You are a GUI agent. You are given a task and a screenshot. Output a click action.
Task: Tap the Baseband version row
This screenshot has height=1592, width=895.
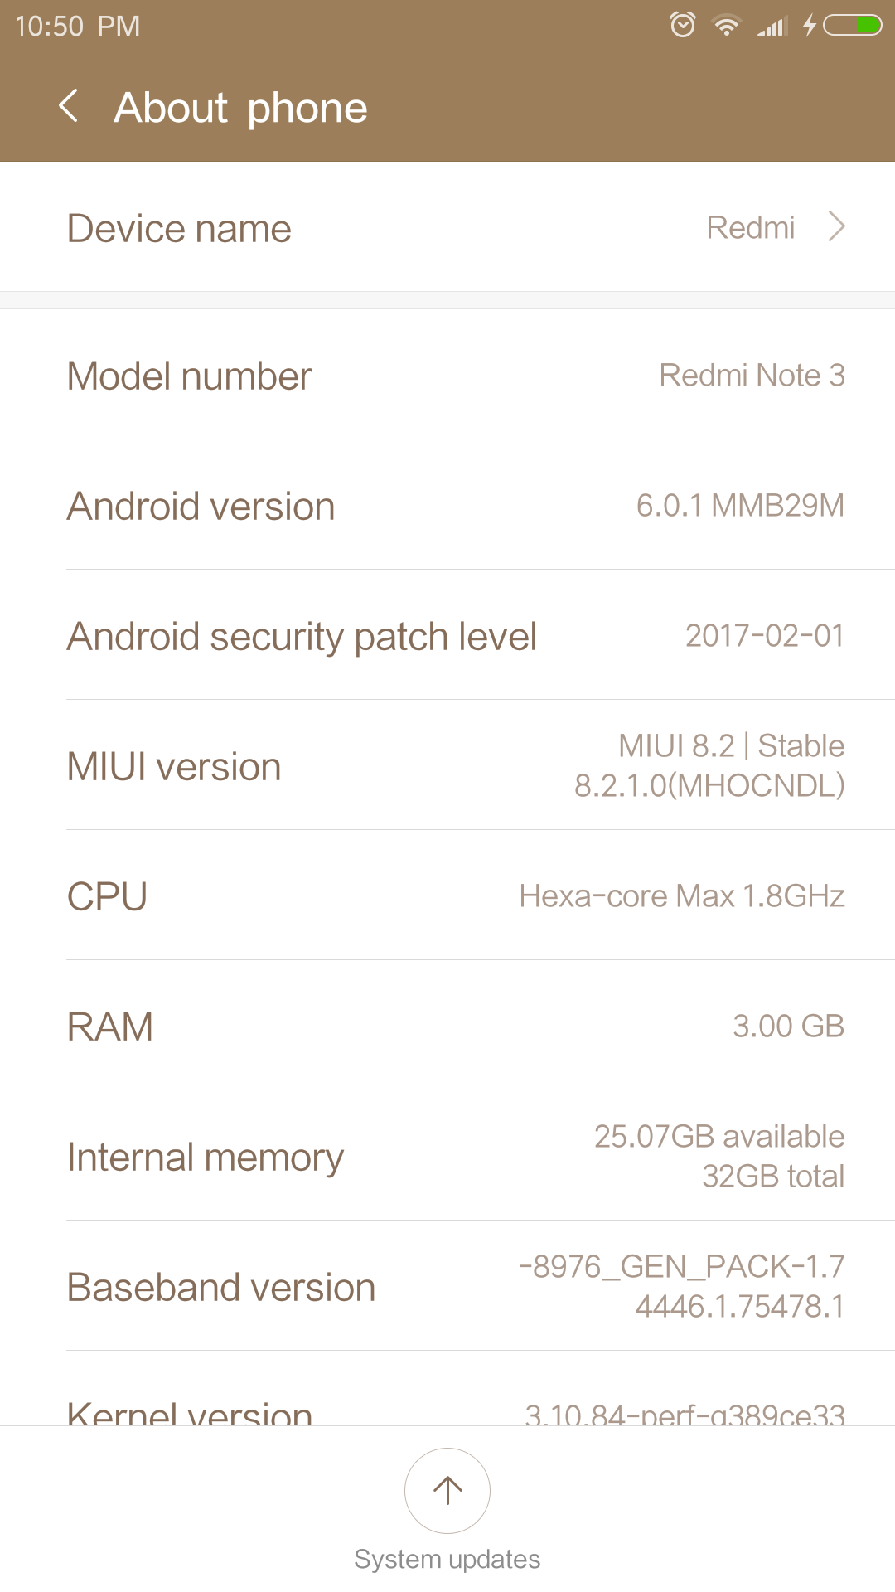pos(447,1287)
